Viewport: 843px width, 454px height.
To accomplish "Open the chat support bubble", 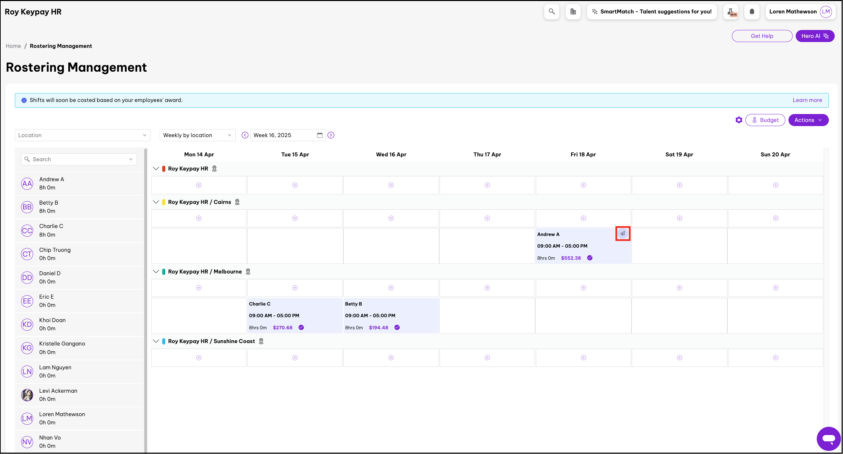I will 828,438.
